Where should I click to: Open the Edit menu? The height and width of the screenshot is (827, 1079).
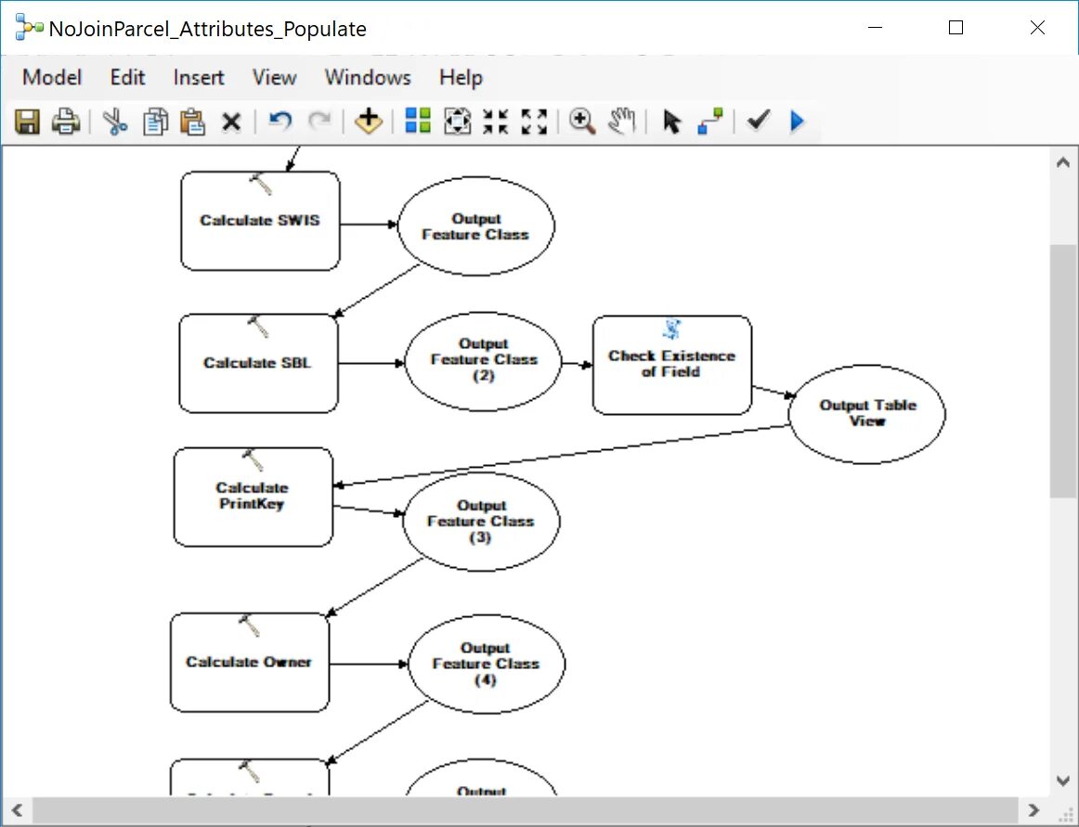[127, 77]
